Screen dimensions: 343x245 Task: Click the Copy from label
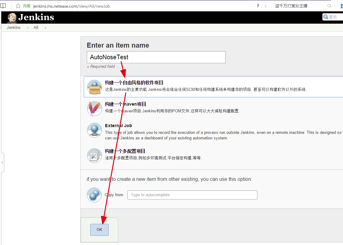tap(114, 195)
